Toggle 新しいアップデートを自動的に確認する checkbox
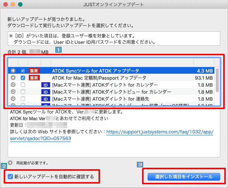The height and width of the screenshot is (188, 228). pos(10,177)
